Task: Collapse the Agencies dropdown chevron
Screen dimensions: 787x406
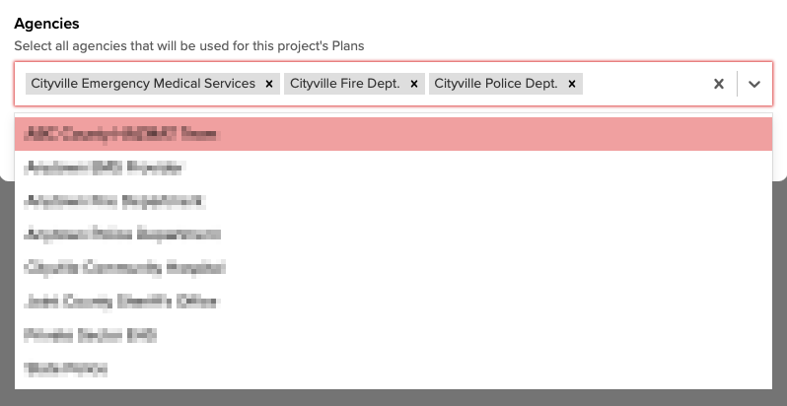Action: [753, 84]
